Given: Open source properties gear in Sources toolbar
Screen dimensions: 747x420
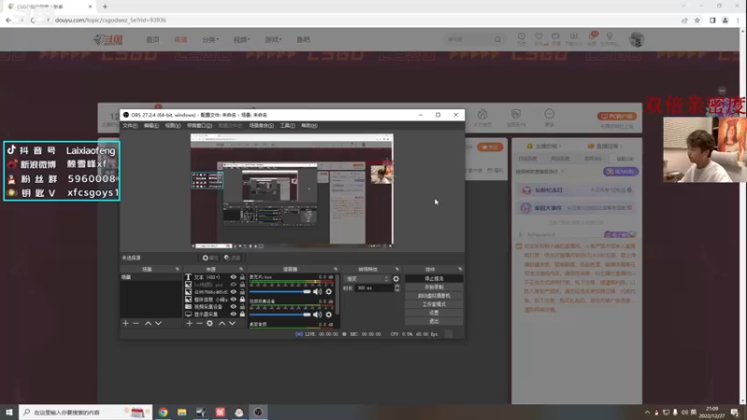Looking at the screenshot, I should coord(209,323).
